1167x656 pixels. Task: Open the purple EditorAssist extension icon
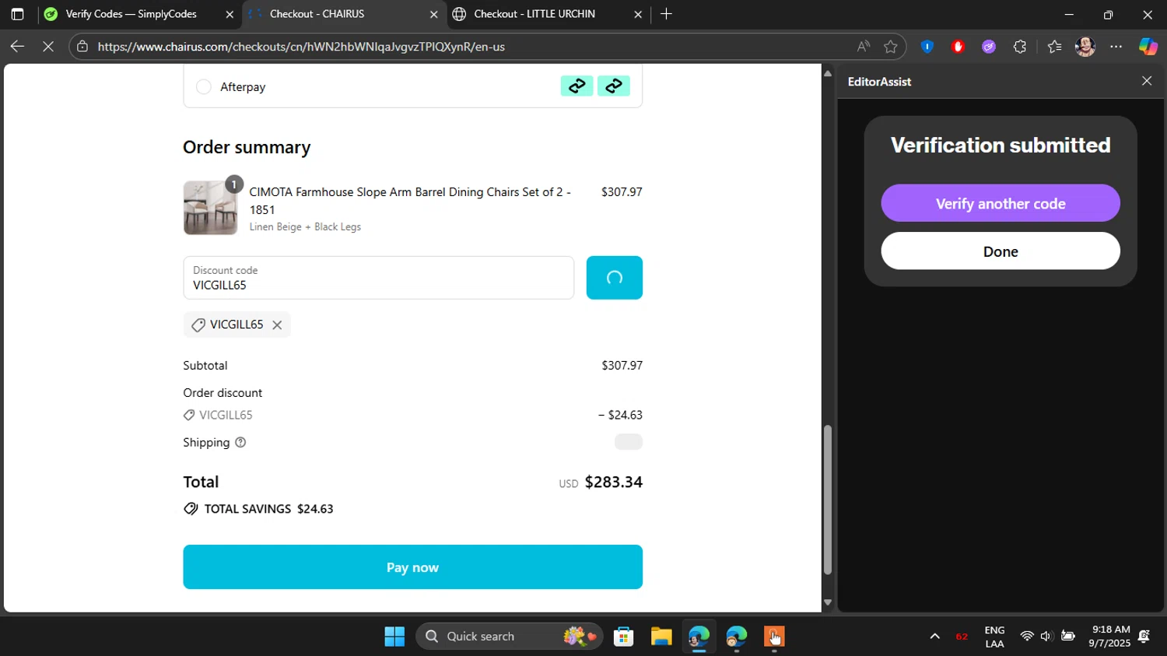point(989,47)
